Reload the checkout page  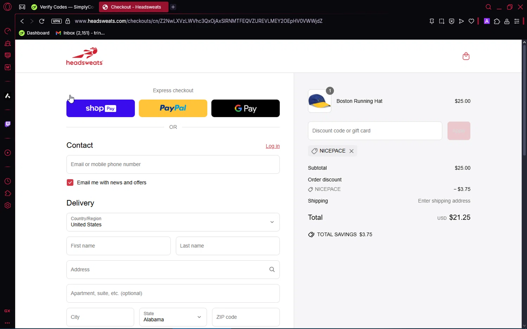point(42,21)
